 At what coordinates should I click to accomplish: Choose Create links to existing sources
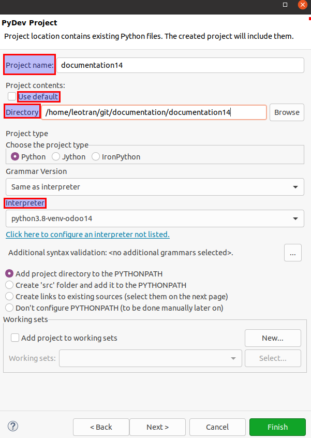coord(9,296)
